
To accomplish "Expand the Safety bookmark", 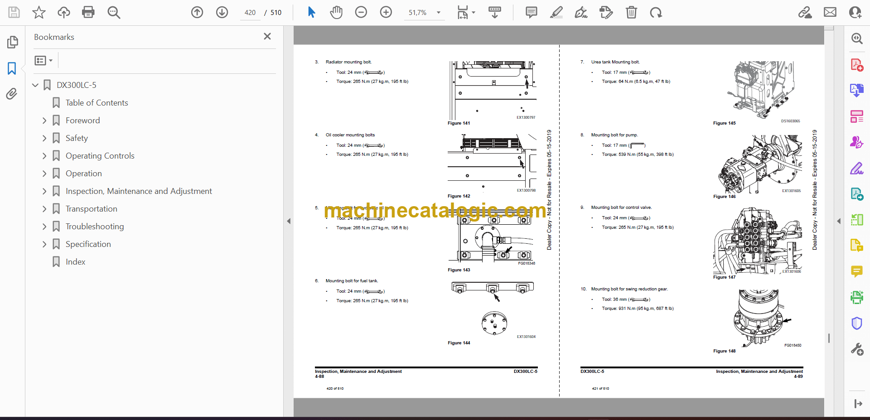I will coord(44,138).
